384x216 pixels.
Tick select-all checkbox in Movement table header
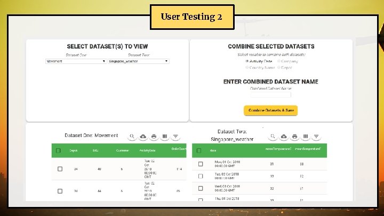[x=58, y=150]
